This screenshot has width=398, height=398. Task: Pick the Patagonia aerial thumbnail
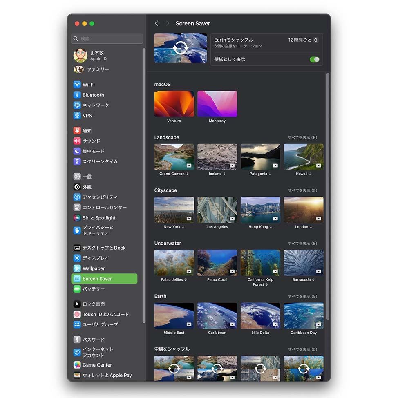pos(260,157)
